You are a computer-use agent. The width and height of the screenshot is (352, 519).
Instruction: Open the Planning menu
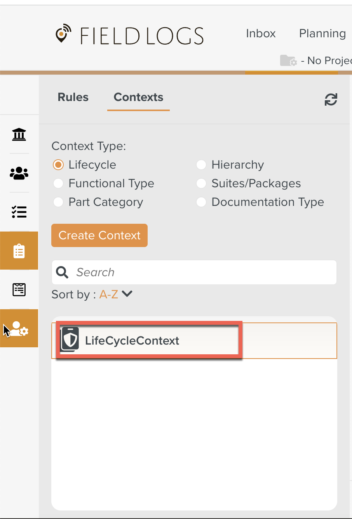322,34
